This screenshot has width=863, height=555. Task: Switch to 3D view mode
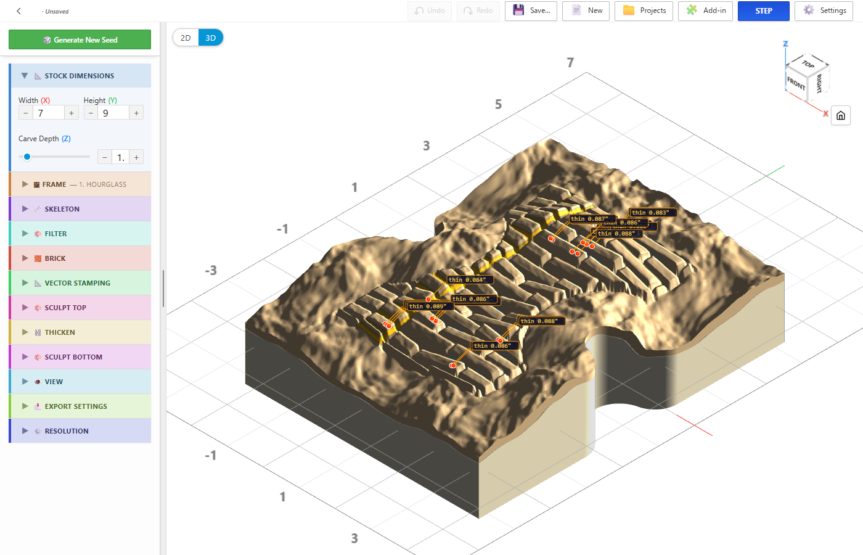click(211, 38)
